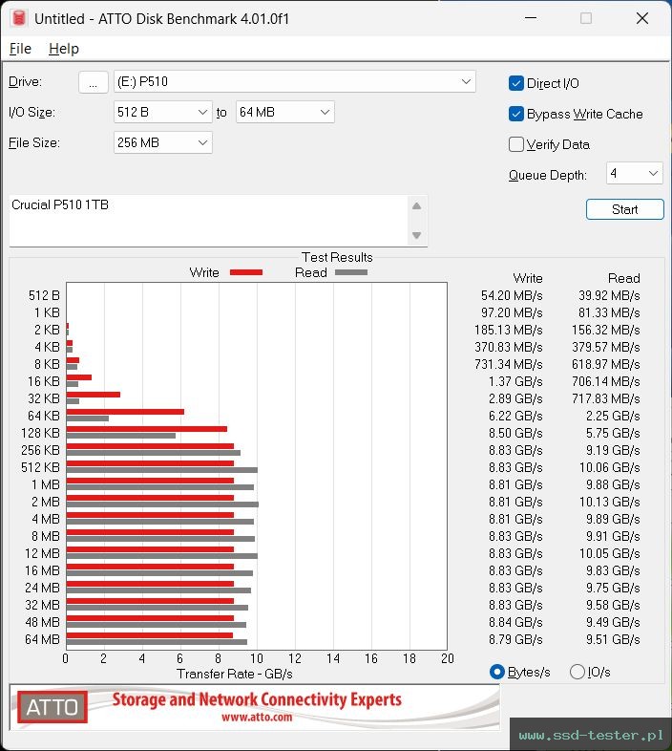The width and height of the screenshot is (672, 751).
Task: Click the 12 MB row label
Action: (x=42, y=553)
